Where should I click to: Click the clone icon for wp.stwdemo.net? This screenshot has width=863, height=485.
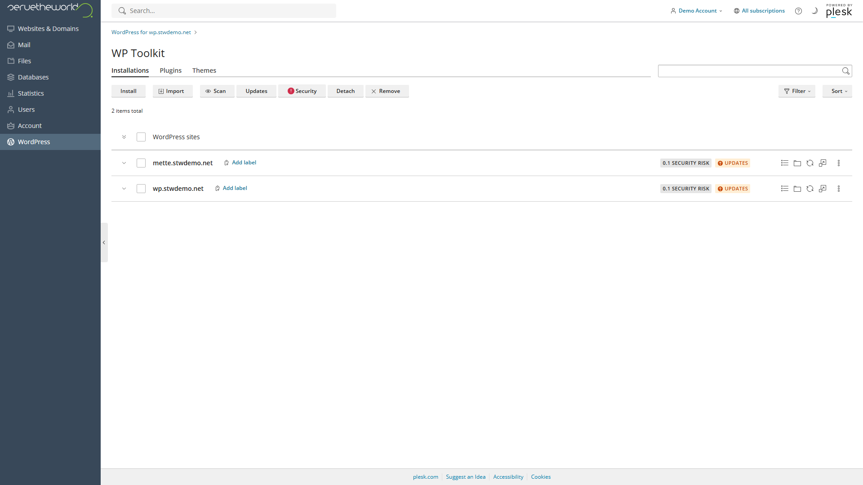point(823,189)
